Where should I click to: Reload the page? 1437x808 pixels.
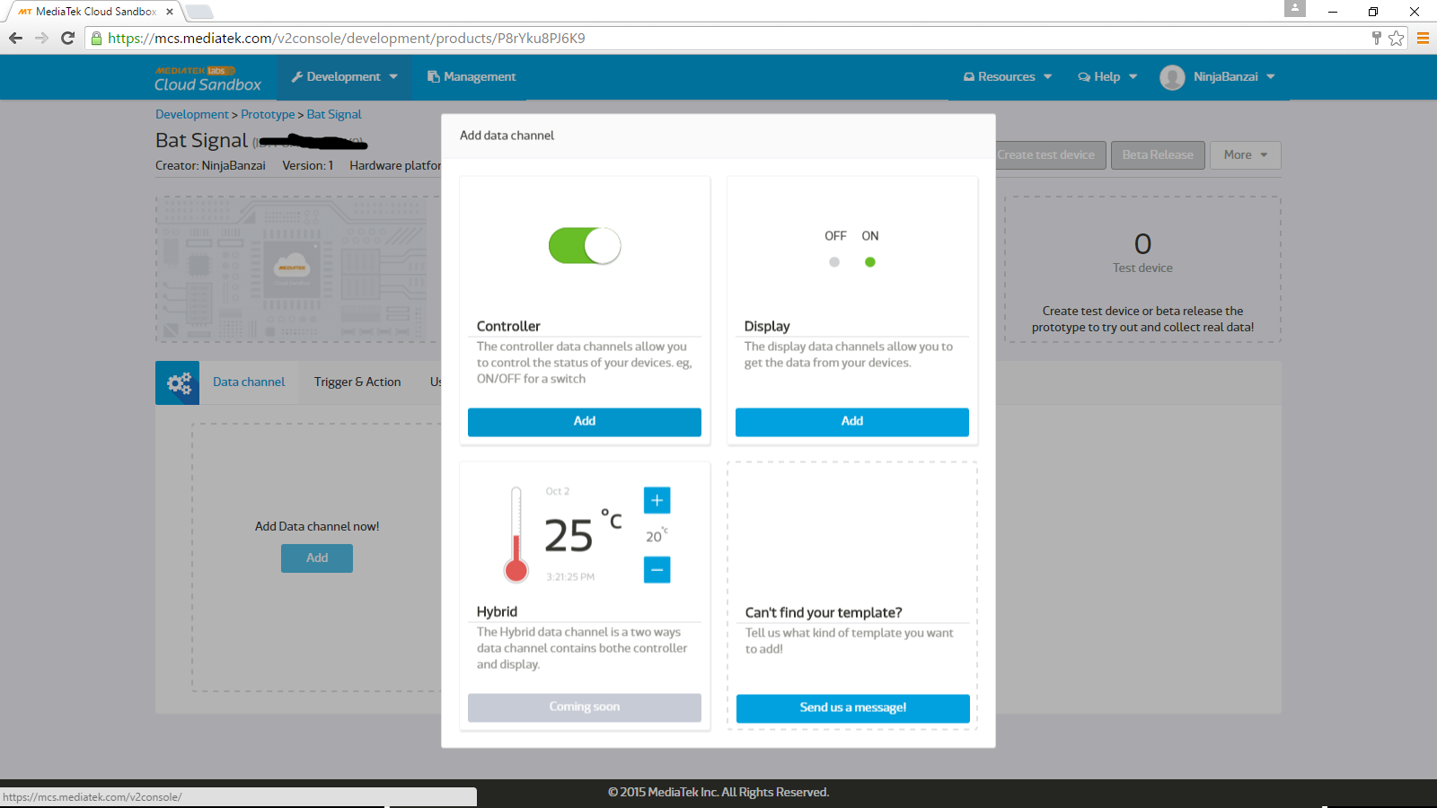67,38
